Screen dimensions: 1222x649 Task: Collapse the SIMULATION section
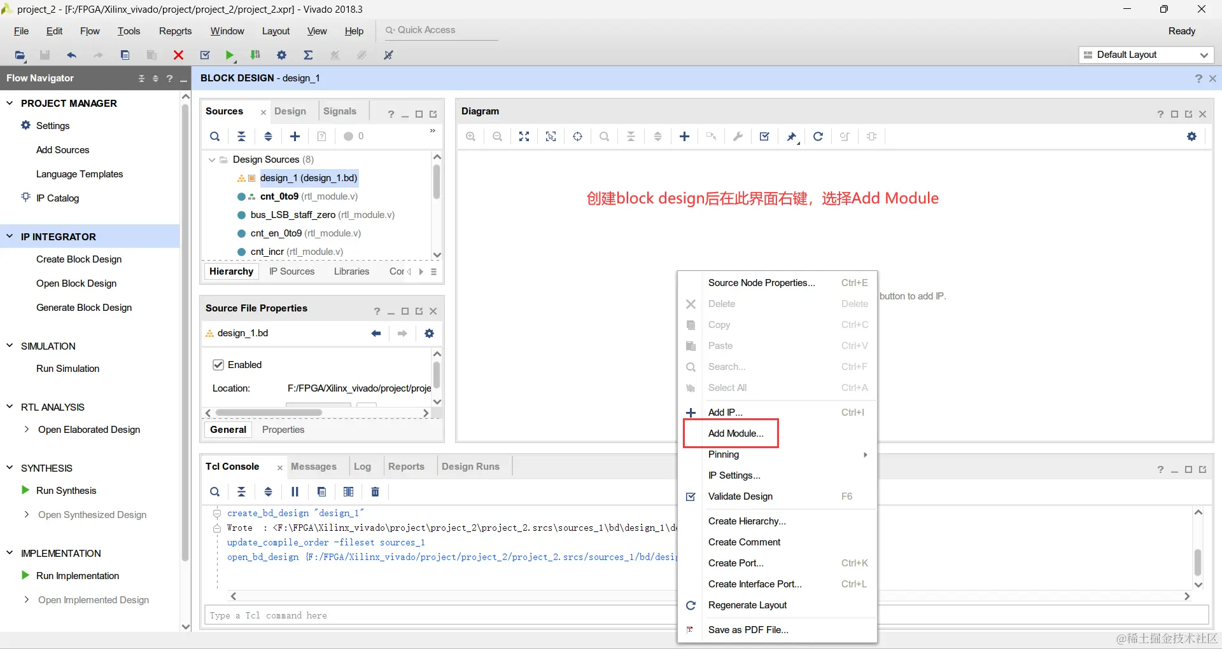click(10, 346)
